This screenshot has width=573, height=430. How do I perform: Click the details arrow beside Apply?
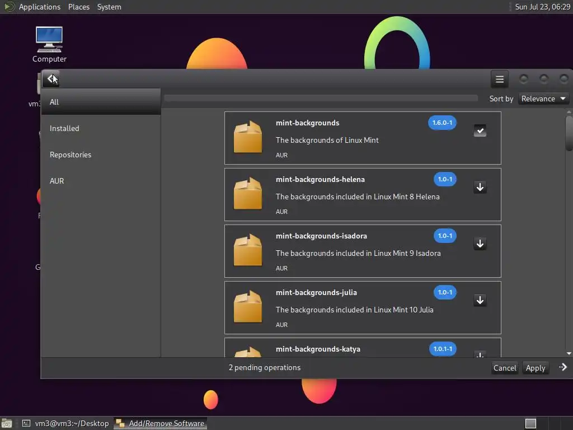point(563,367)
